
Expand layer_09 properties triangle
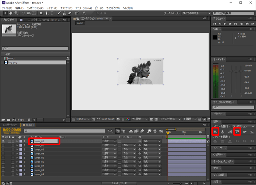(17, 174)
